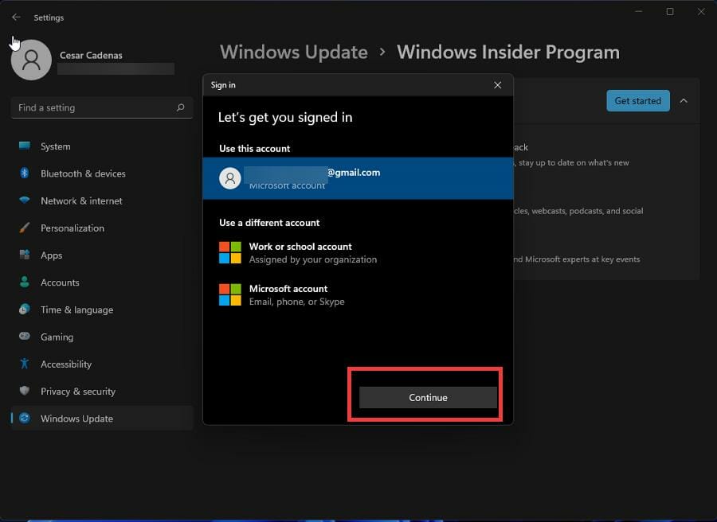Click the Accounts person icon

click(24, 282)
